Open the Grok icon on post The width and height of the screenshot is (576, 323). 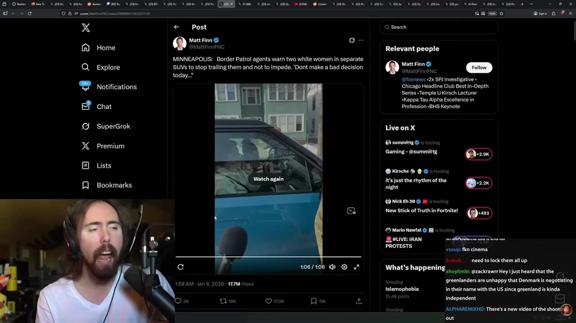(352, 40)
